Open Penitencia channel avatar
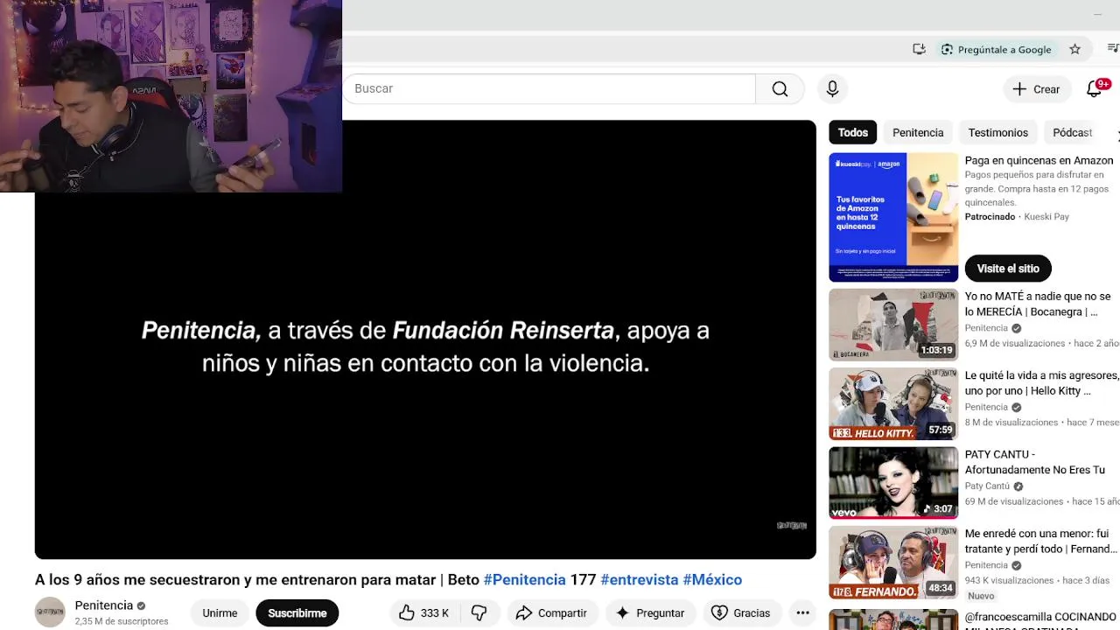Image resolution: width=1120 pixels, height=630 pixels. [50, 612]
